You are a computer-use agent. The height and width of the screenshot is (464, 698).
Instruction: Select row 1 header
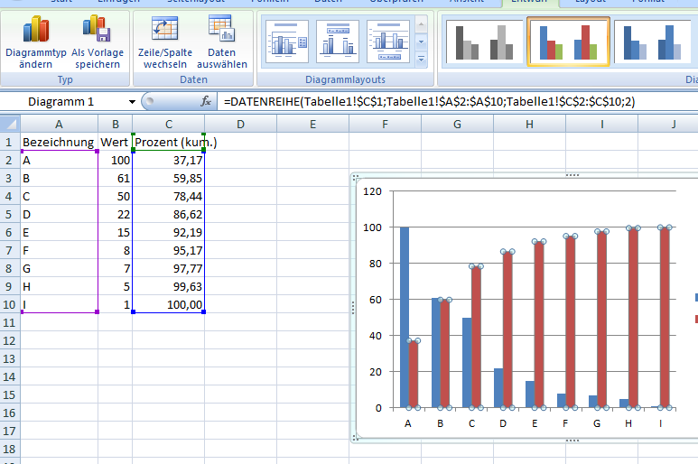pos(10,143)
